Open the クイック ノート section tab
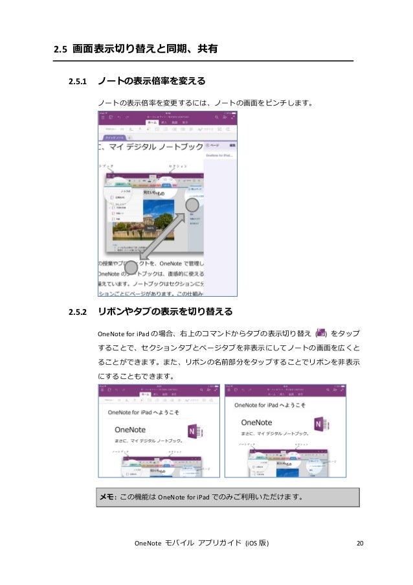This screenshot has height=585, width=413. tap(114, 138)
